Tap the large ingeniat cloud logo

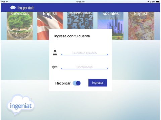(21, 105)
